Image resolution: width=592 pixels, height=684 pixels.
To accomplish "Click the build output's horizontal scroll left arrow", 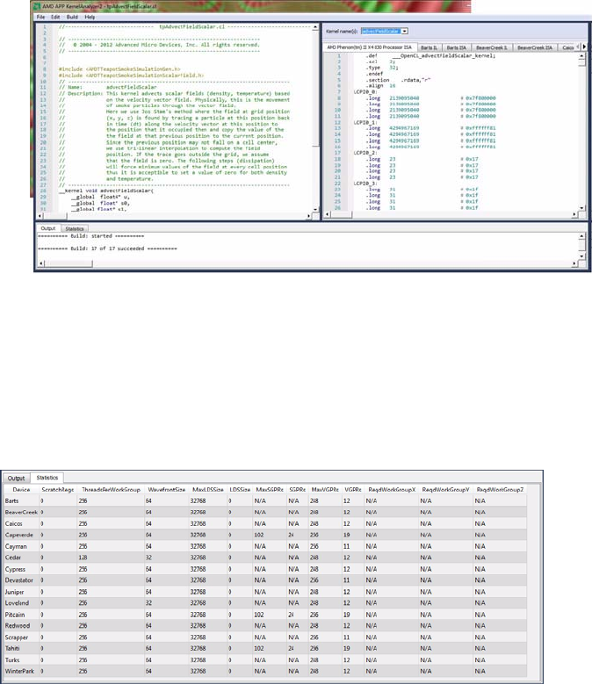I will [40, 263].
